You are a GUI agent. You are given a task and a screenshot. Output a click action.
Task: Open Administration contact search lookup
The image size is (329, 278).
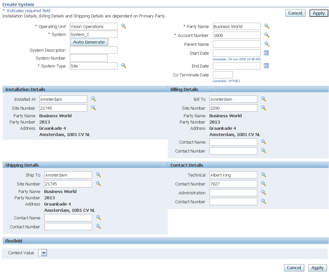click(x=264, y=192)
